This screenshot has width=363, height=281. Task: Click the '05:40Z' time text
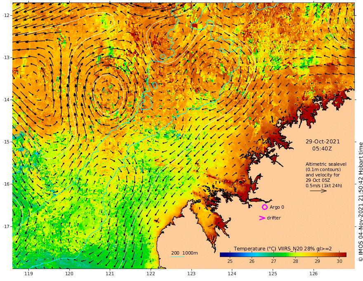click(x=322, y=148)
